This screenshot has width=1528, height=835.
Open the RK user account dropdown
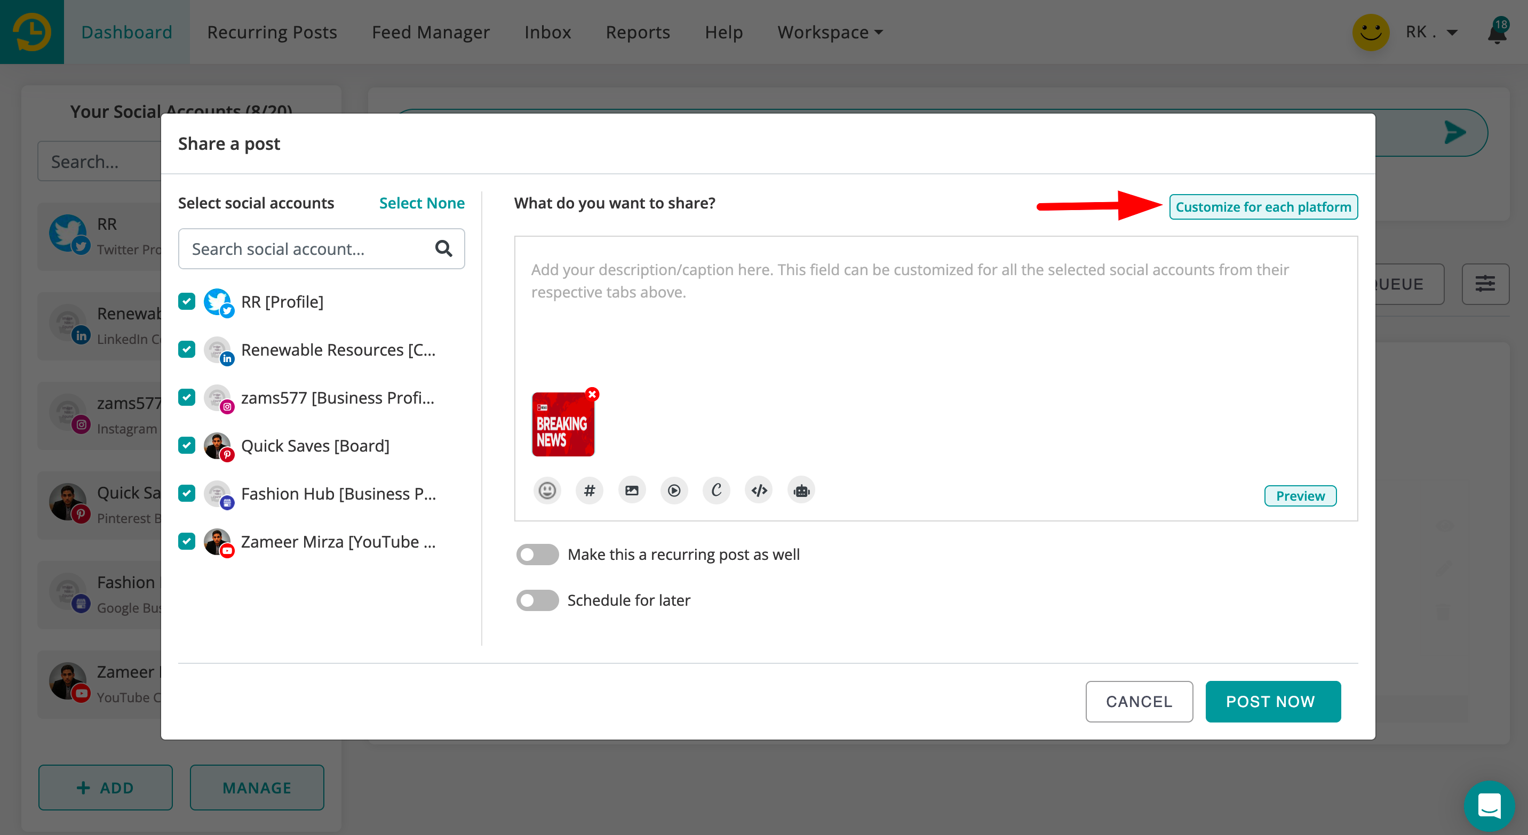[1432, 32]
